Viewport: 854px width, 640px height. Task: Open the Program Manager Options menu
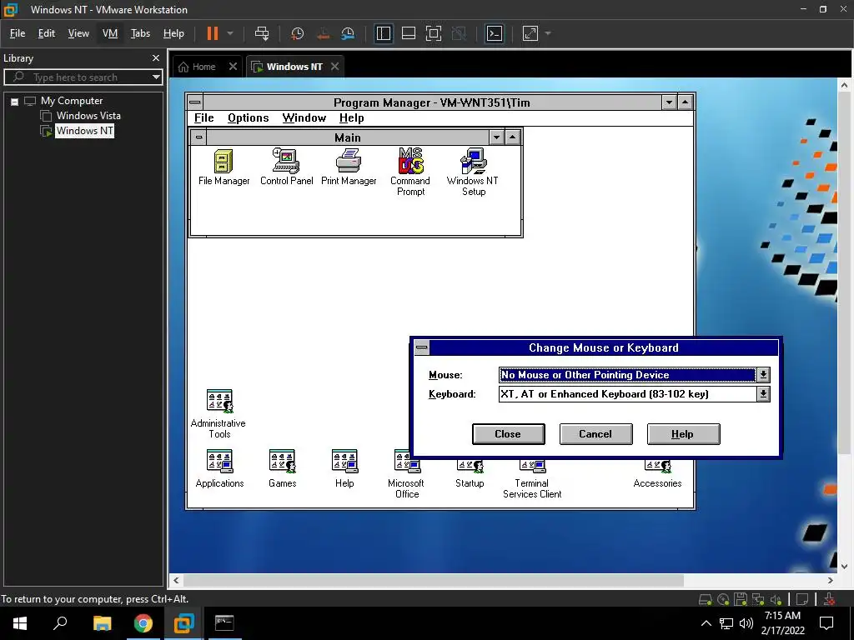(x=249, y=118)
